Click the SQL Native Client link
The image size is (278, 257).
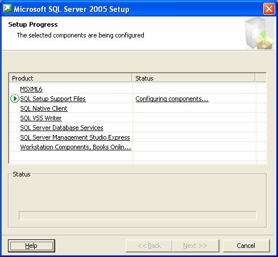(44, 108)
